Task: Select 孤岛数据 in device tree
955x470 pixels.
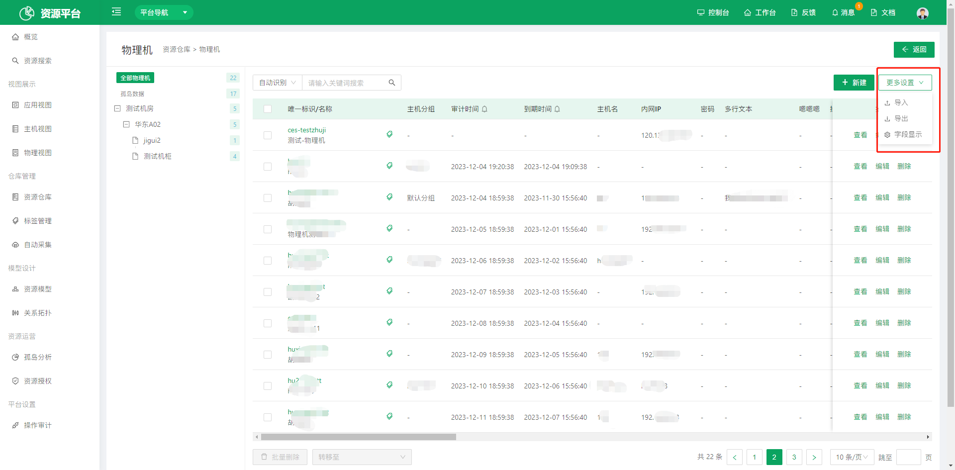Action: coord(132,94)
